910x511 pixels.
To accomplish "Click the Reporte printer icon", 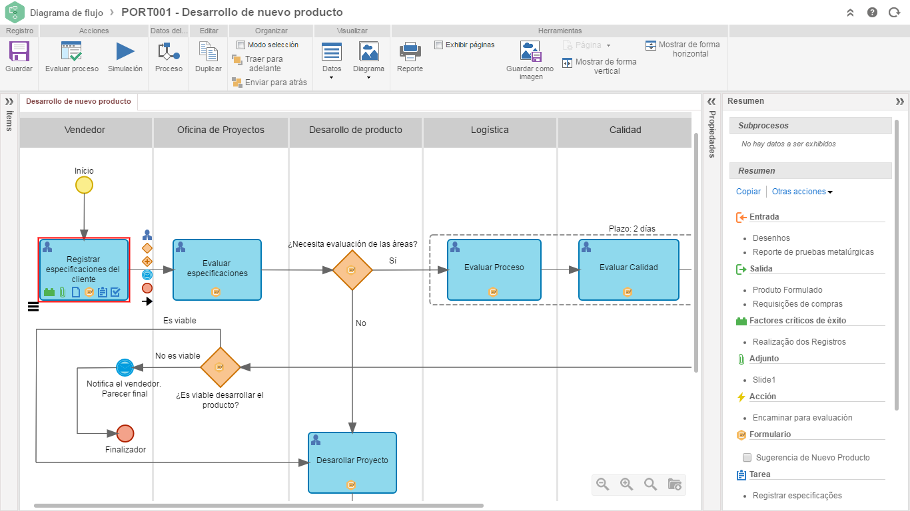I will 409,52.
